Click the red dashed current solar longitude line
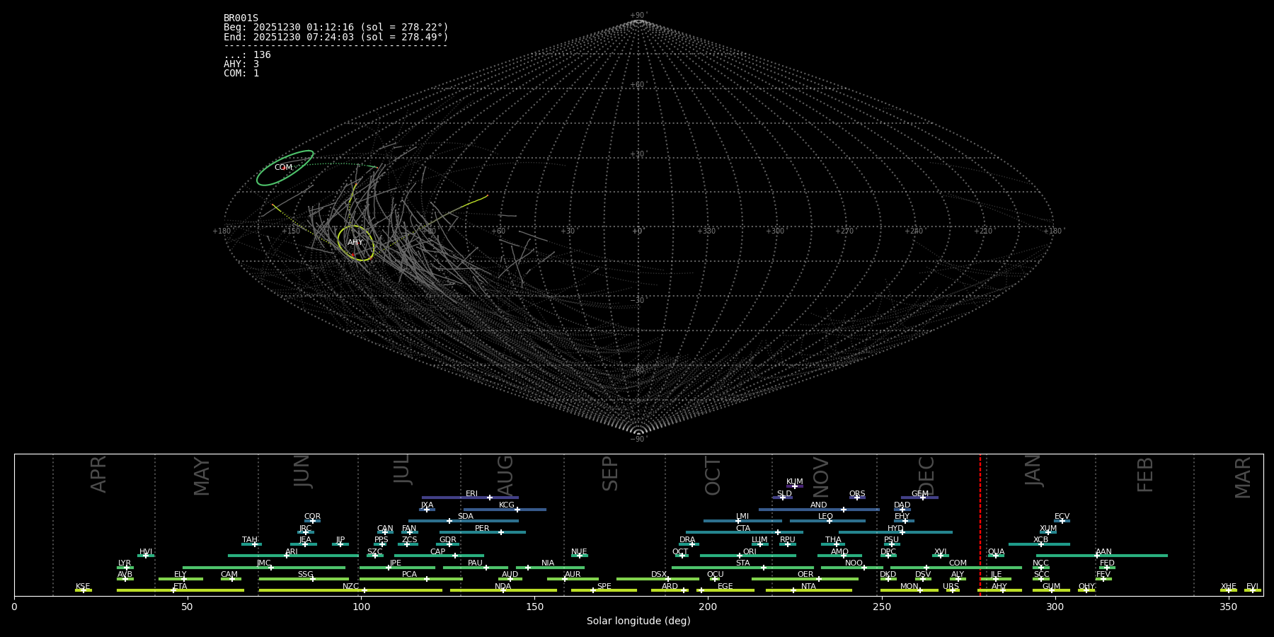1274x637 pixels. tap(980, 524)
